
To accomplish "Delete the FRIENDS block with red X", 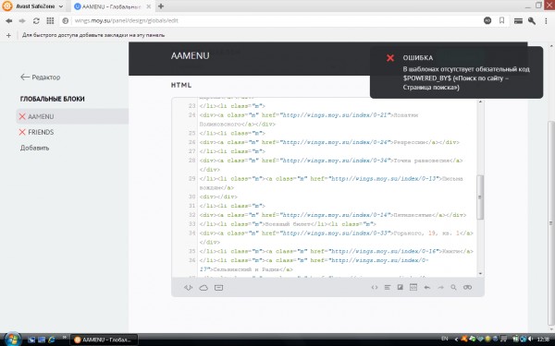I will click(x=22, y=132).
